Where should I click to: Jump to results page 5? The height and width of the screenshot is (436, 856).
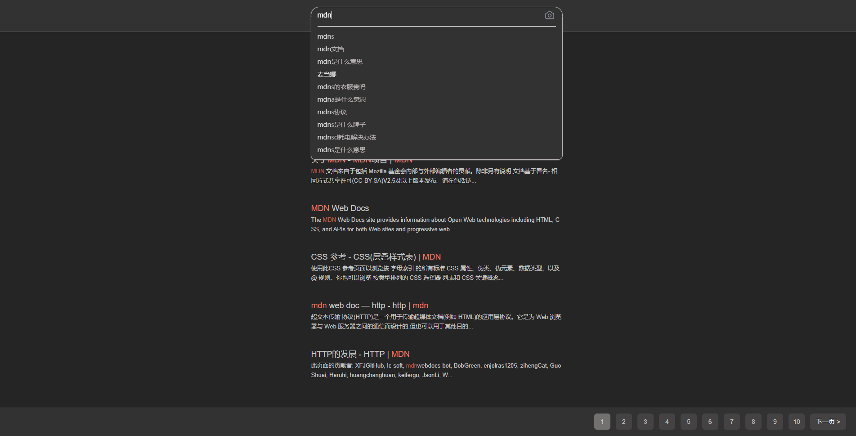click(x=688, y=422)
